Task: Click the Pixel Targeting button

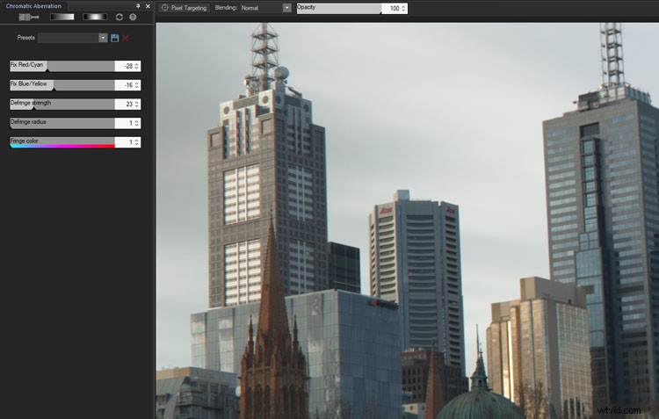Action: click(x=185, y=8)
